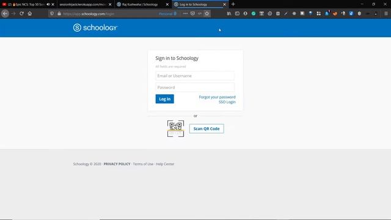The height and width of the screenshot is (220, 391).
Task: Click the green Grammarly extension icon
Action: coord(254,13)
